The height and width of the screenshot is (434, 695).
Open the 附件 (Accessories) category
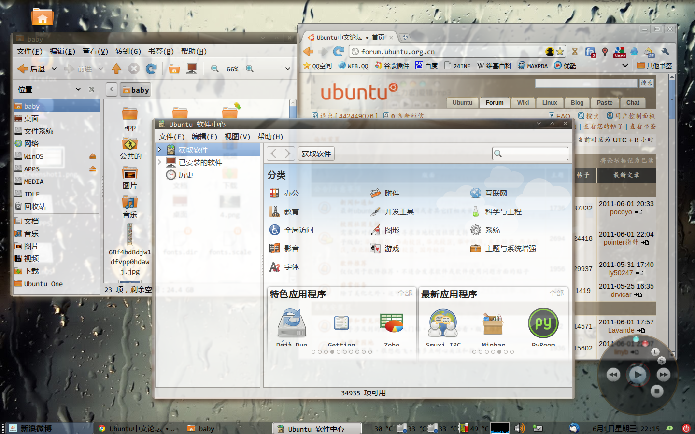click(x=385, y=193)
